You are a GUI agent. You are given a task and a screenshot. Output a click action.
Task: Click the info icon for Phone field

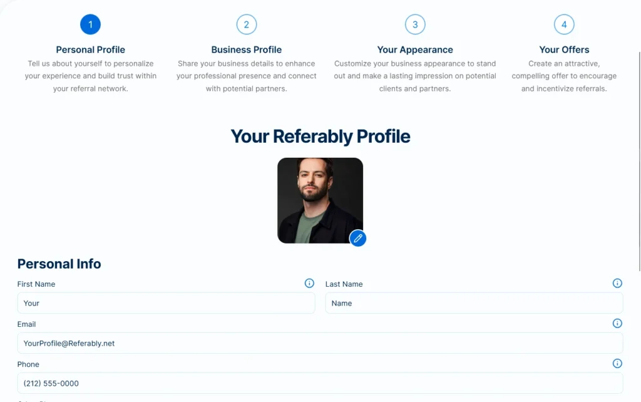617,363
